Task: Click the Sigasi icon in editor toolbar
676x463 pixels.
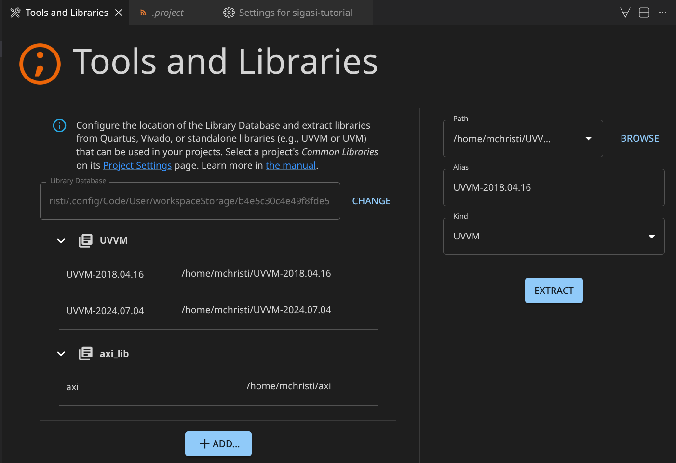Action: (625, 13)
